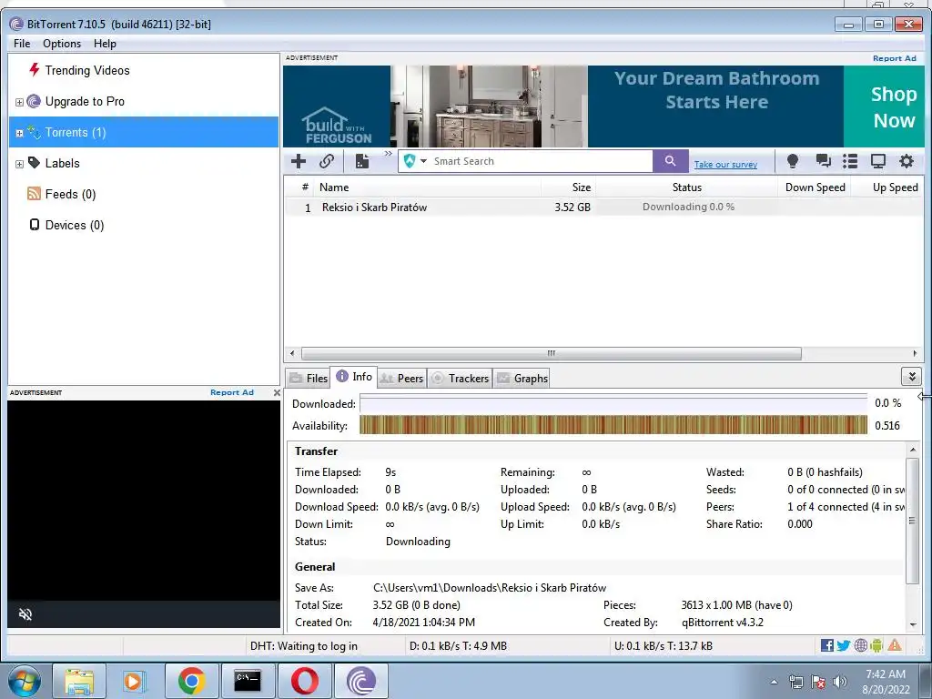Select Devices (0) in the sidebar

pos(75,225)
